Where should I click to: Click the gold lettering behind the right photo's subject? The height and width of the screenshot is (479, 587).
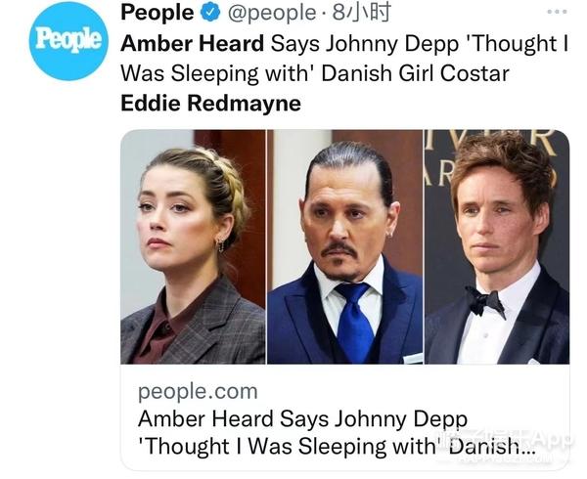point(490,159)
